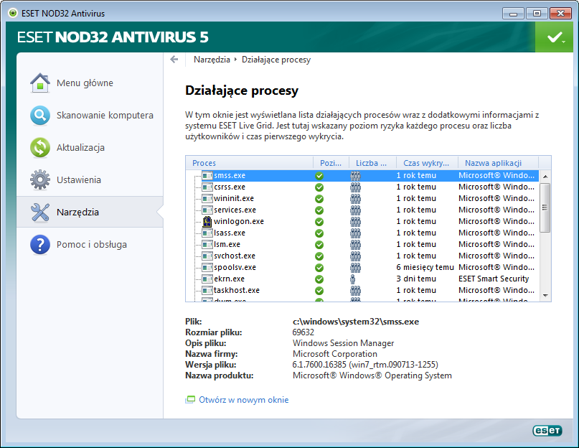
Task: Select ekrn.exe process row
Action: (362, 279)
